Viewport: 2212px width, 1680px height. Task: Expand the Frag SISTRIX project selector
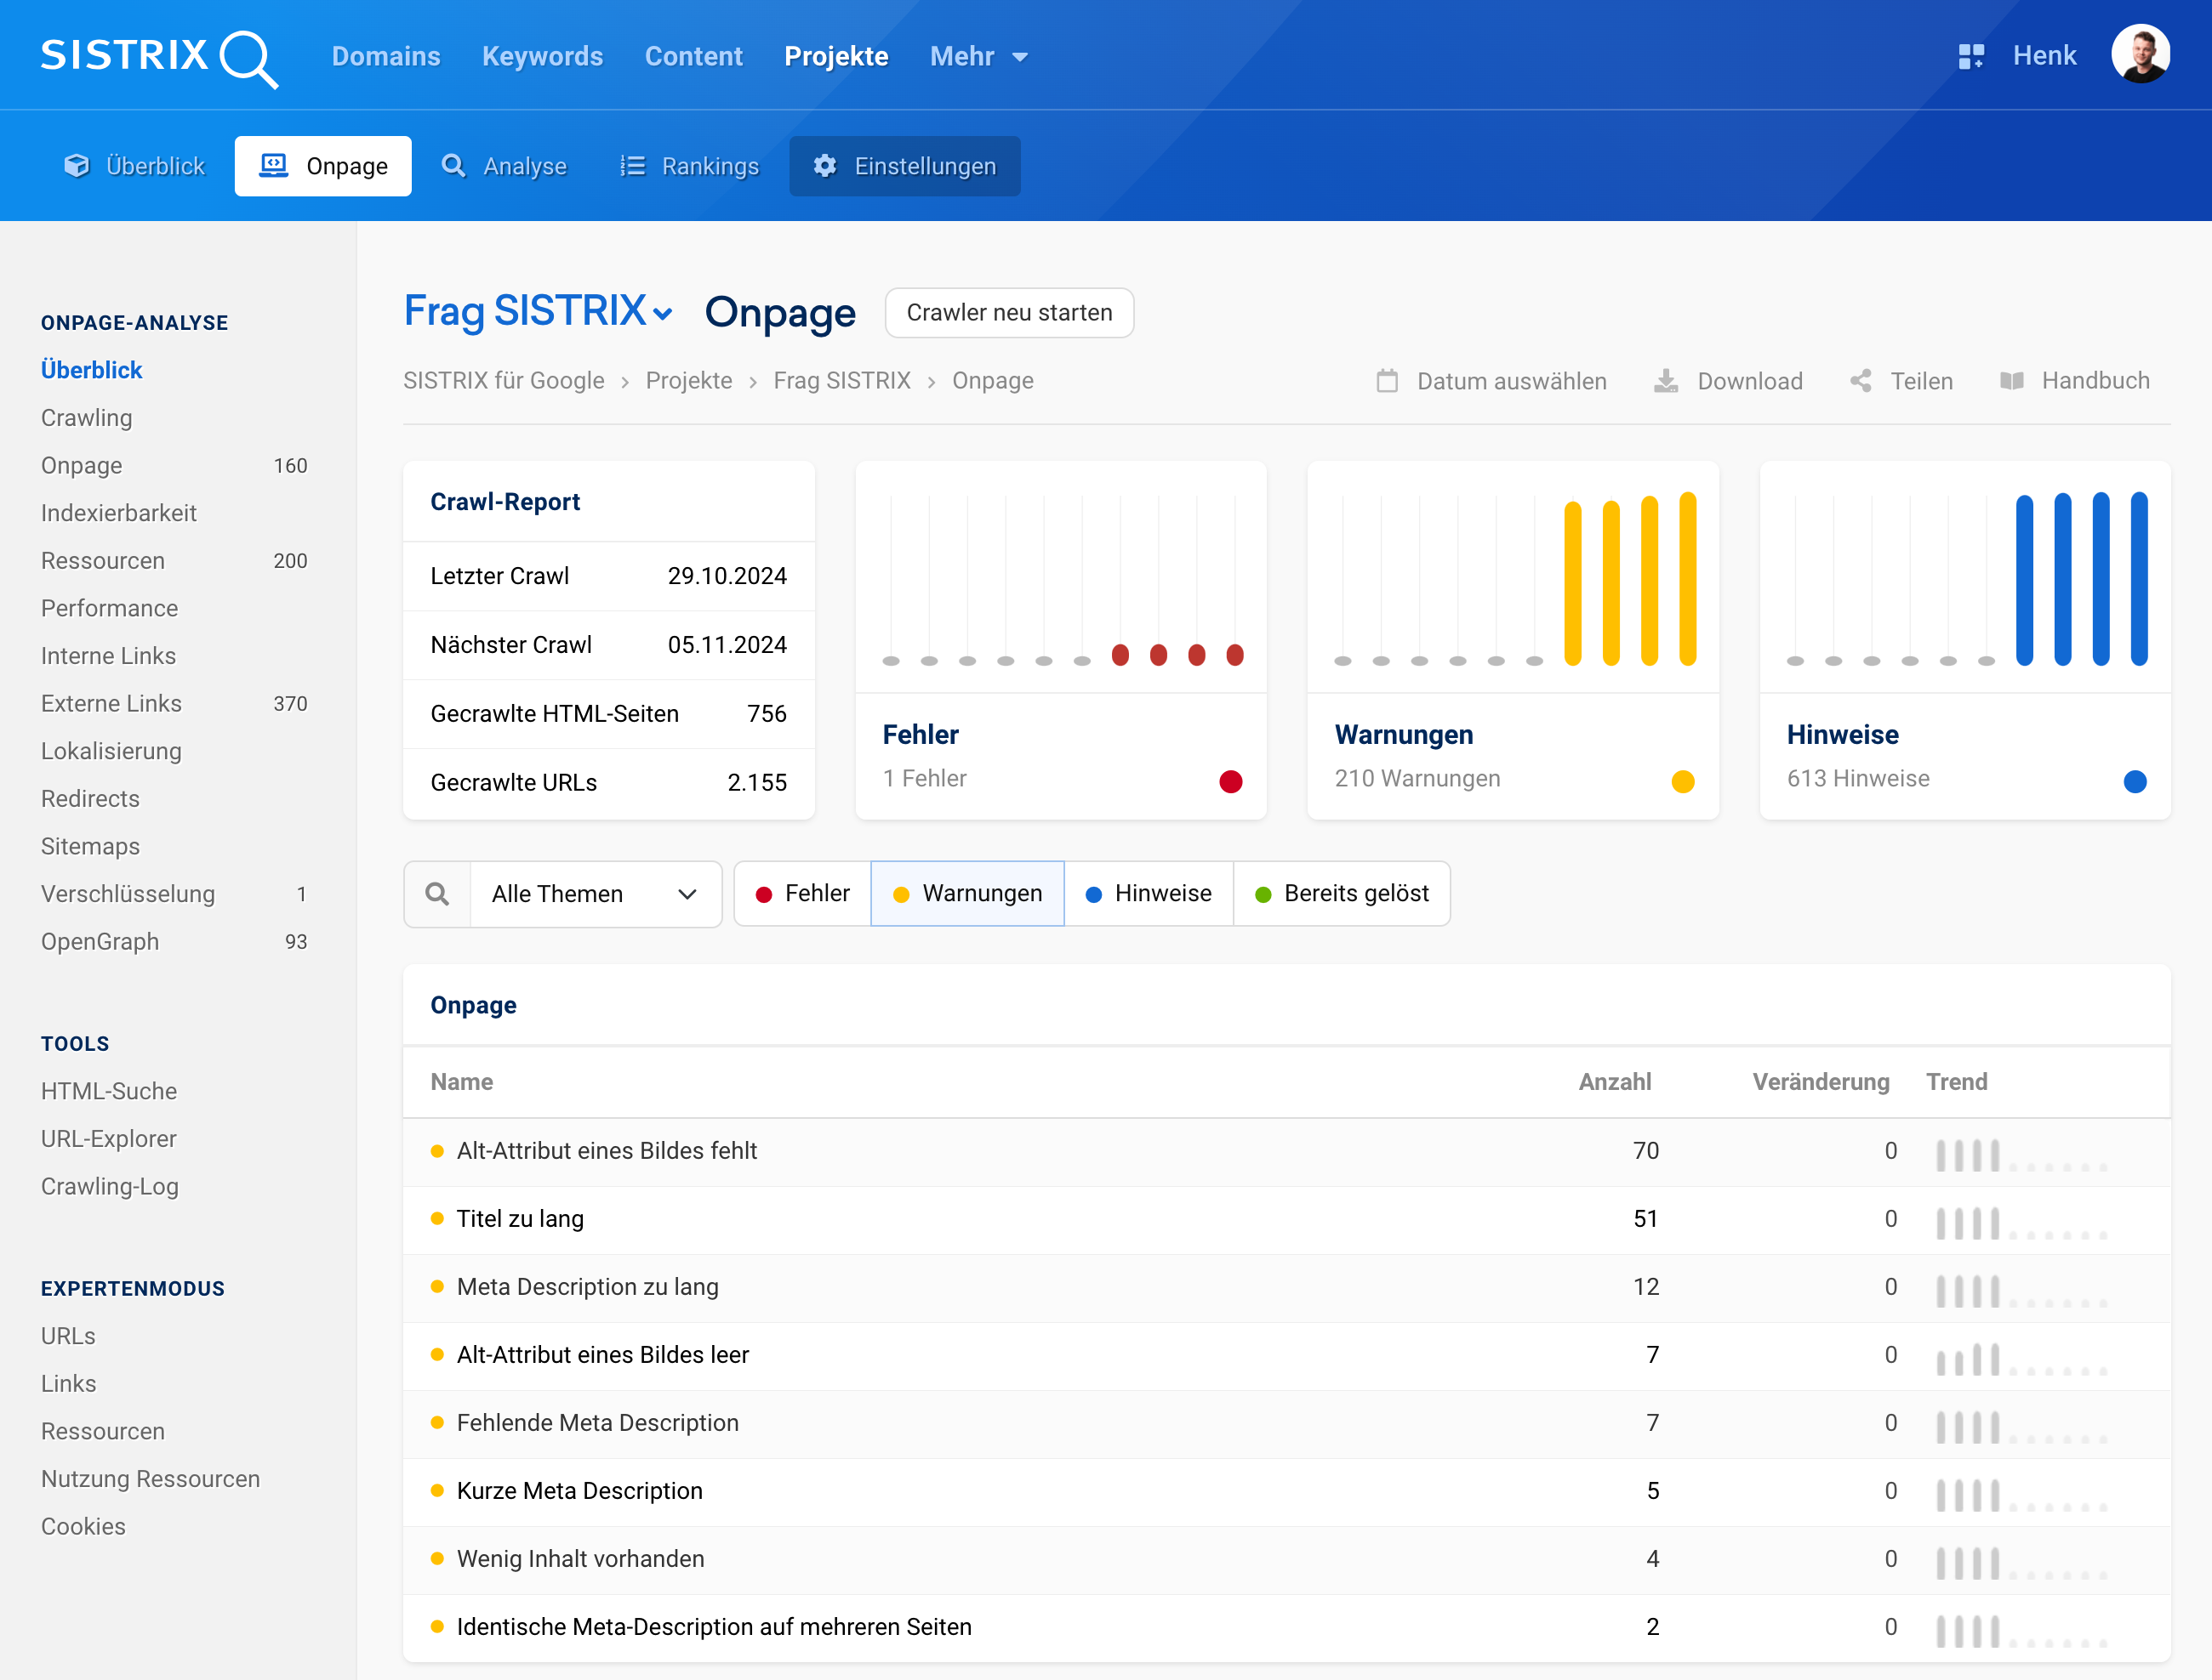pos(539,311)
